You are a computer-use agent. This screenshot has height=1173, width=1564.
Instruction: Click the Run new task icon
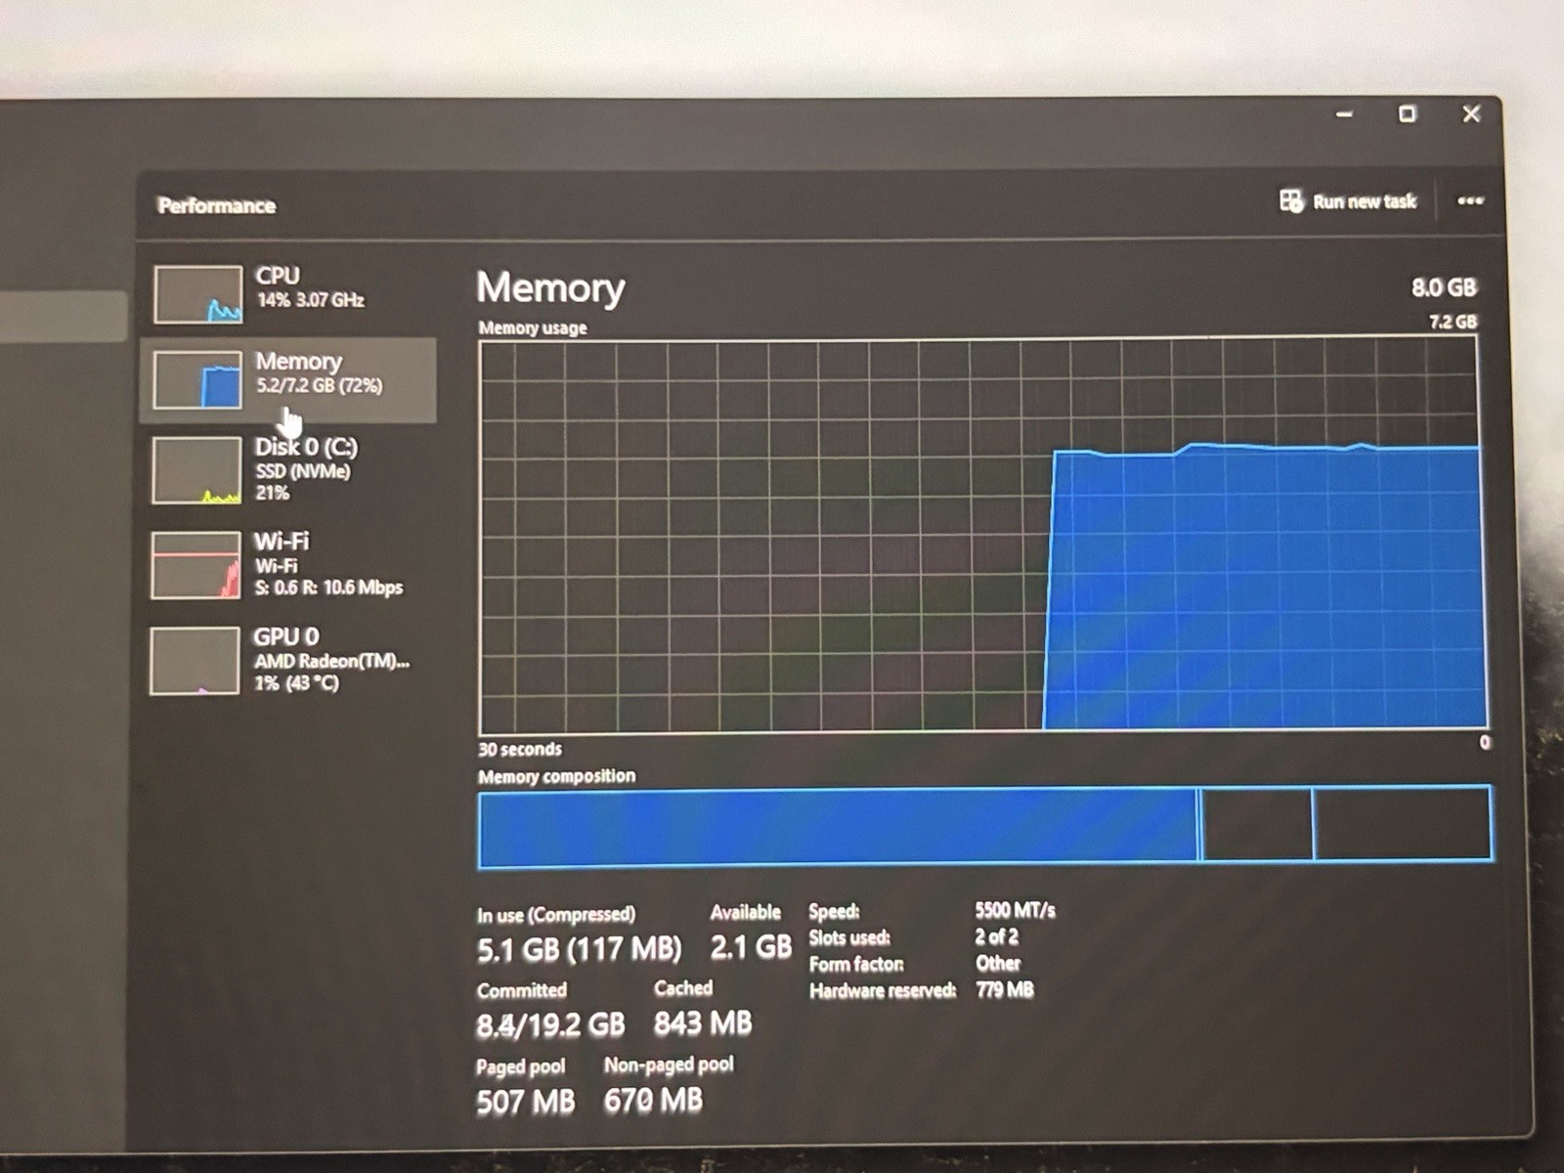pyautogui.click(x=1290, y=200)
